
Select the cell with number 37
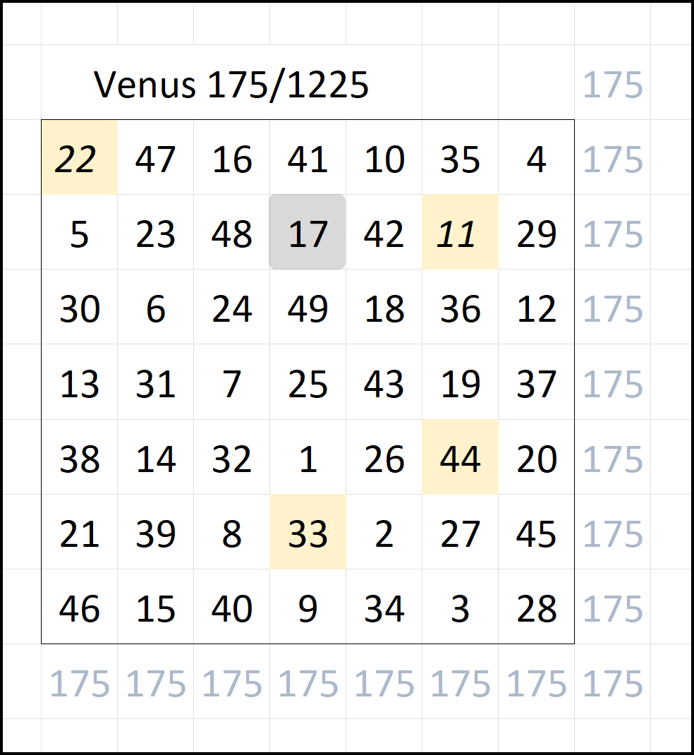tap(536, 384)
